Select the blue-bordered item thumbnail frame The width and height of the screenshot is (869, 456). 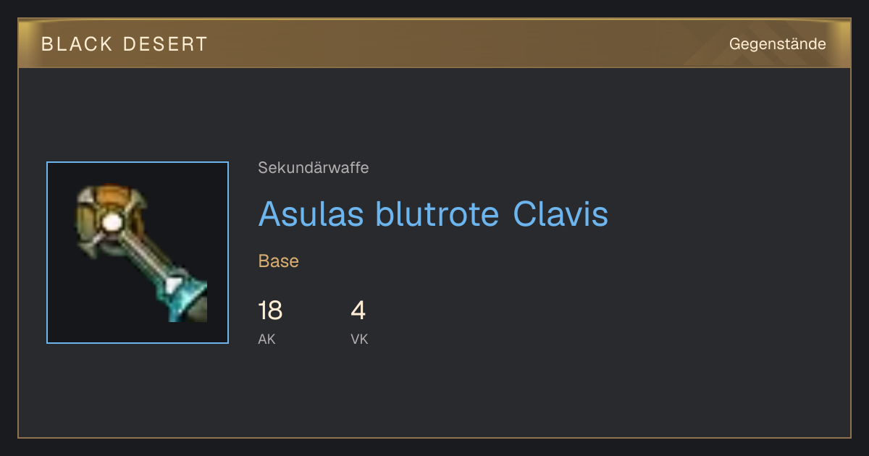[138, 253]
